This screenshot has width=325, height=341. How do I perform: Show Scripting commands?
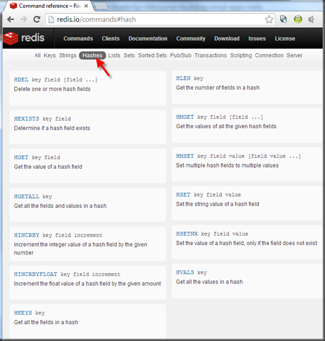click(241, 55)
